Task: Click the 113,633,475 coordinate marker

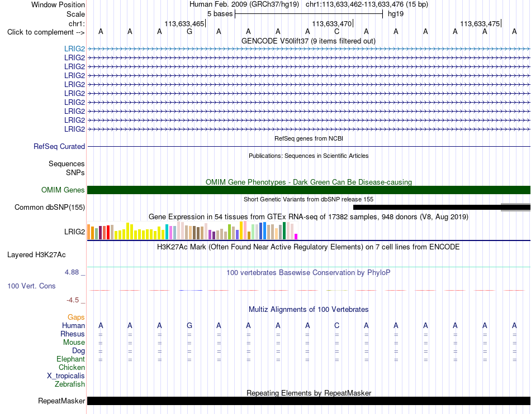Action: [480, 23]
